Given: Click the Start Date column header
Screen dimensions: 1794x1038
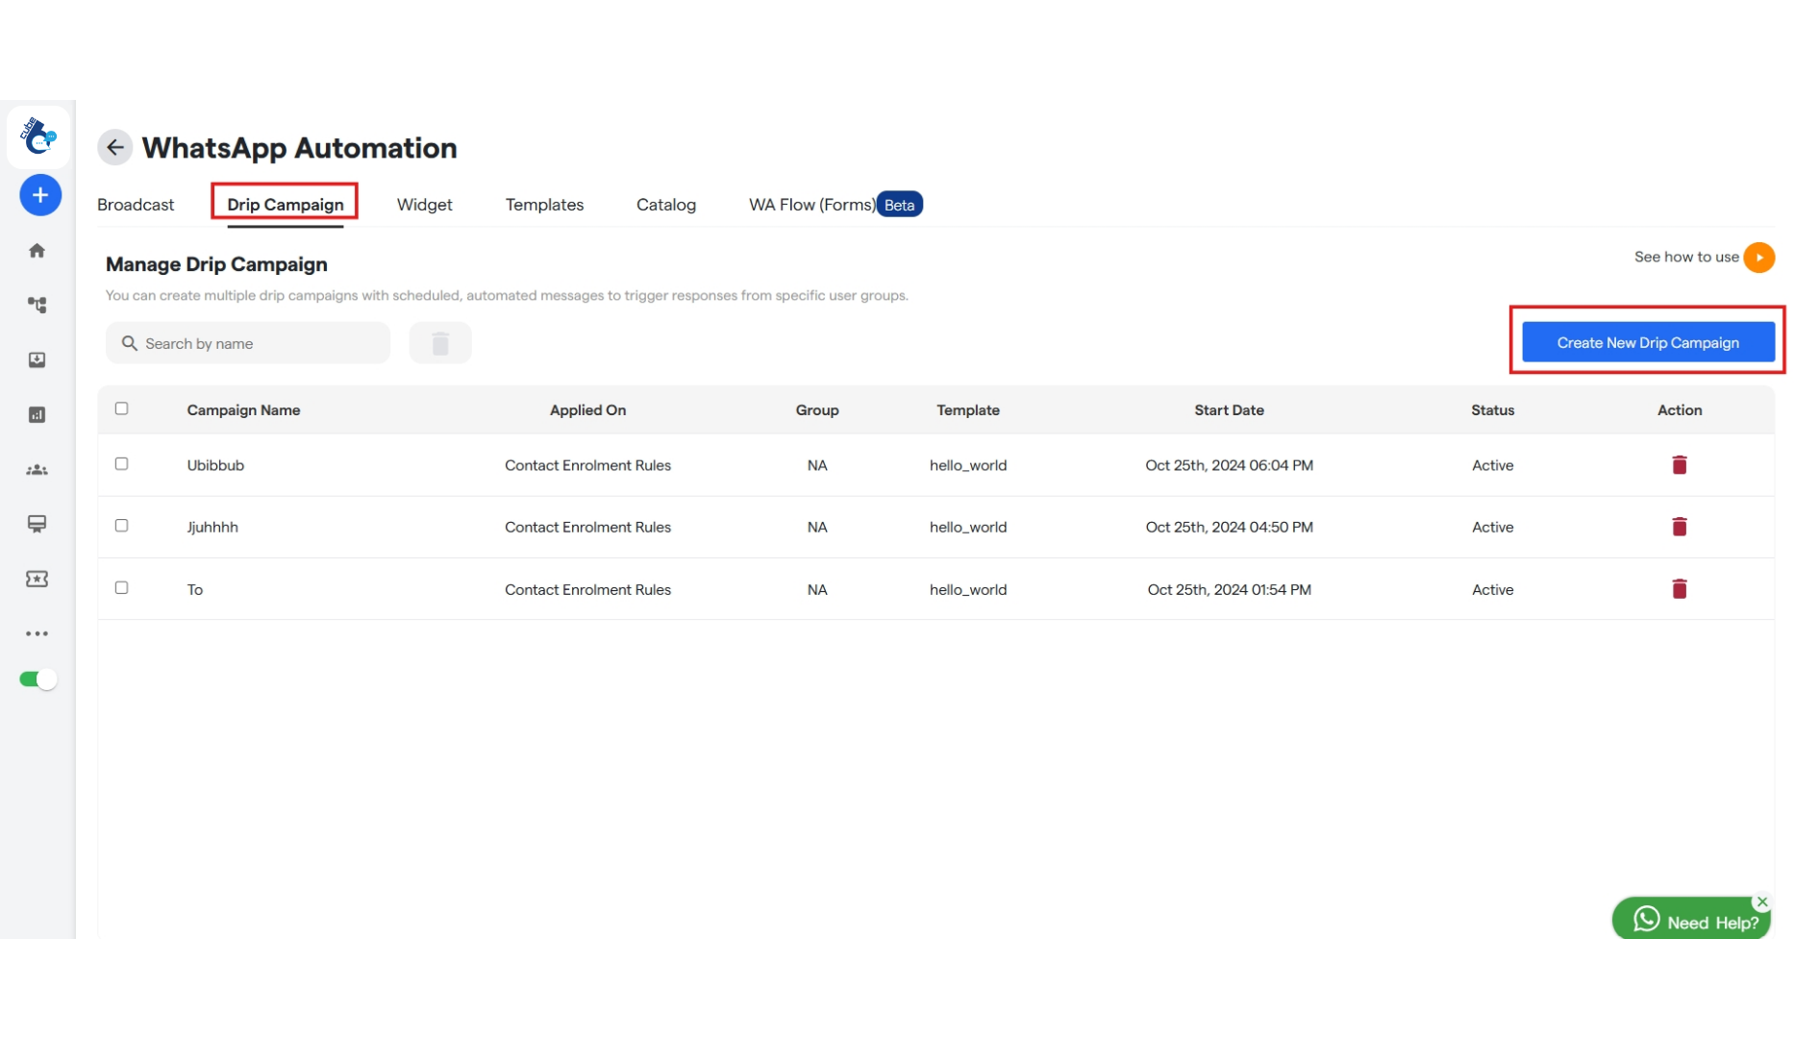Looking at the screenshot, I should click(x=1229, y=410).
